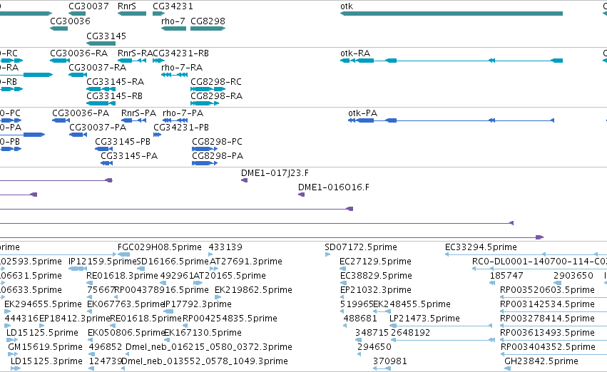Select the EK219862.5prime label
Viewport: 607px width, 372px height.
(253, 290)
